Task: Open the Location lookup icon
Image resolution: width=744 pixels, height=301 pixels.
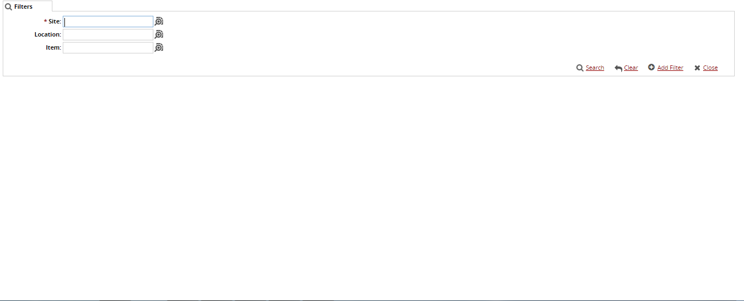Action: (159, 35)
